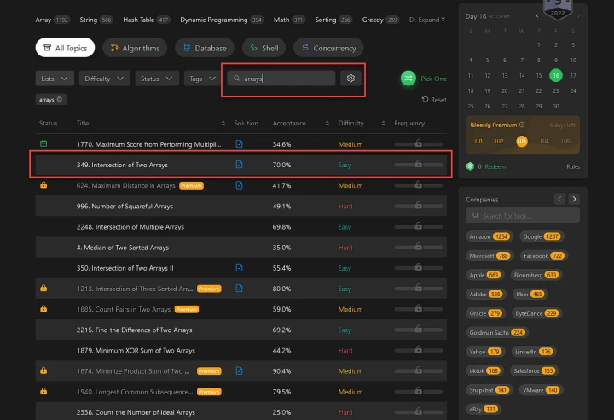Go to previous month in calendar
The image size is (614, 420).
coord(537,16)
